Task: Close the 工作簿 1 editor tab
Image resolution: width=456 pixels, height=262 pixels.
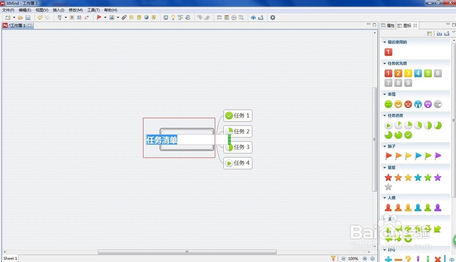Action: click(x=30, y=25)
